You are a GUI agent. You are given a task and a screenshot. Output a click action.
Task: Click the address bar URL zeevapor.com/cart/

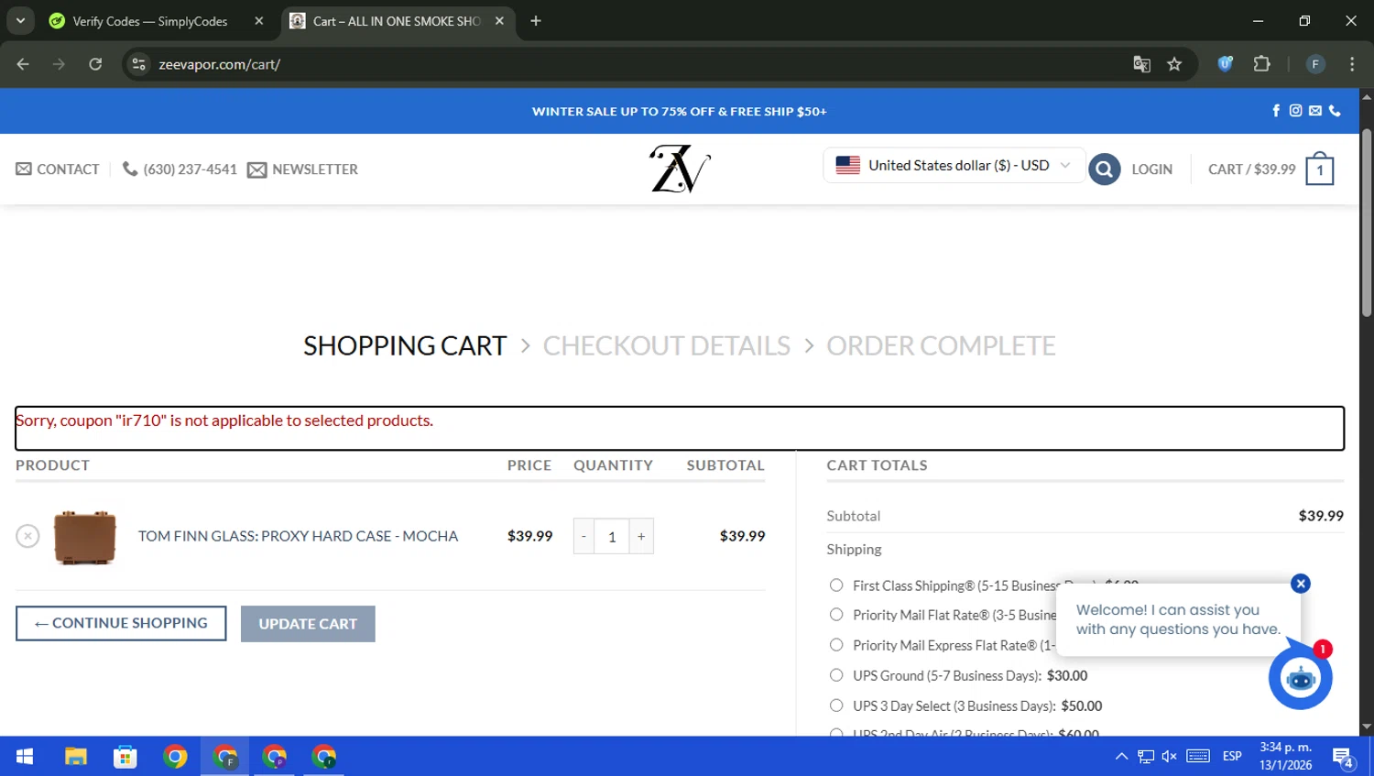(x=219, y=64)
